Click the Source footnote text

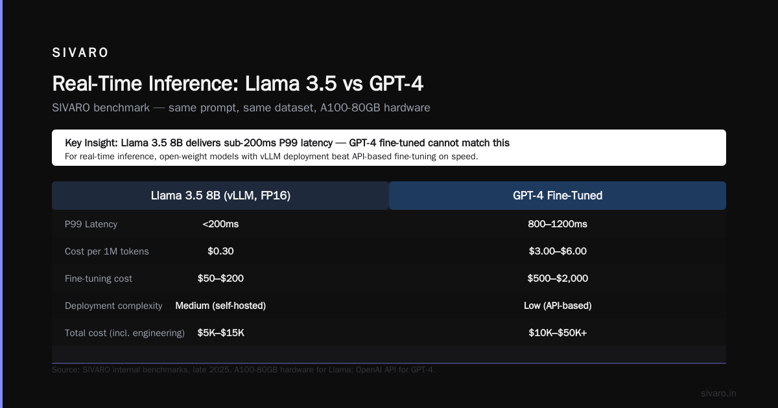click(x=244, y=370)
